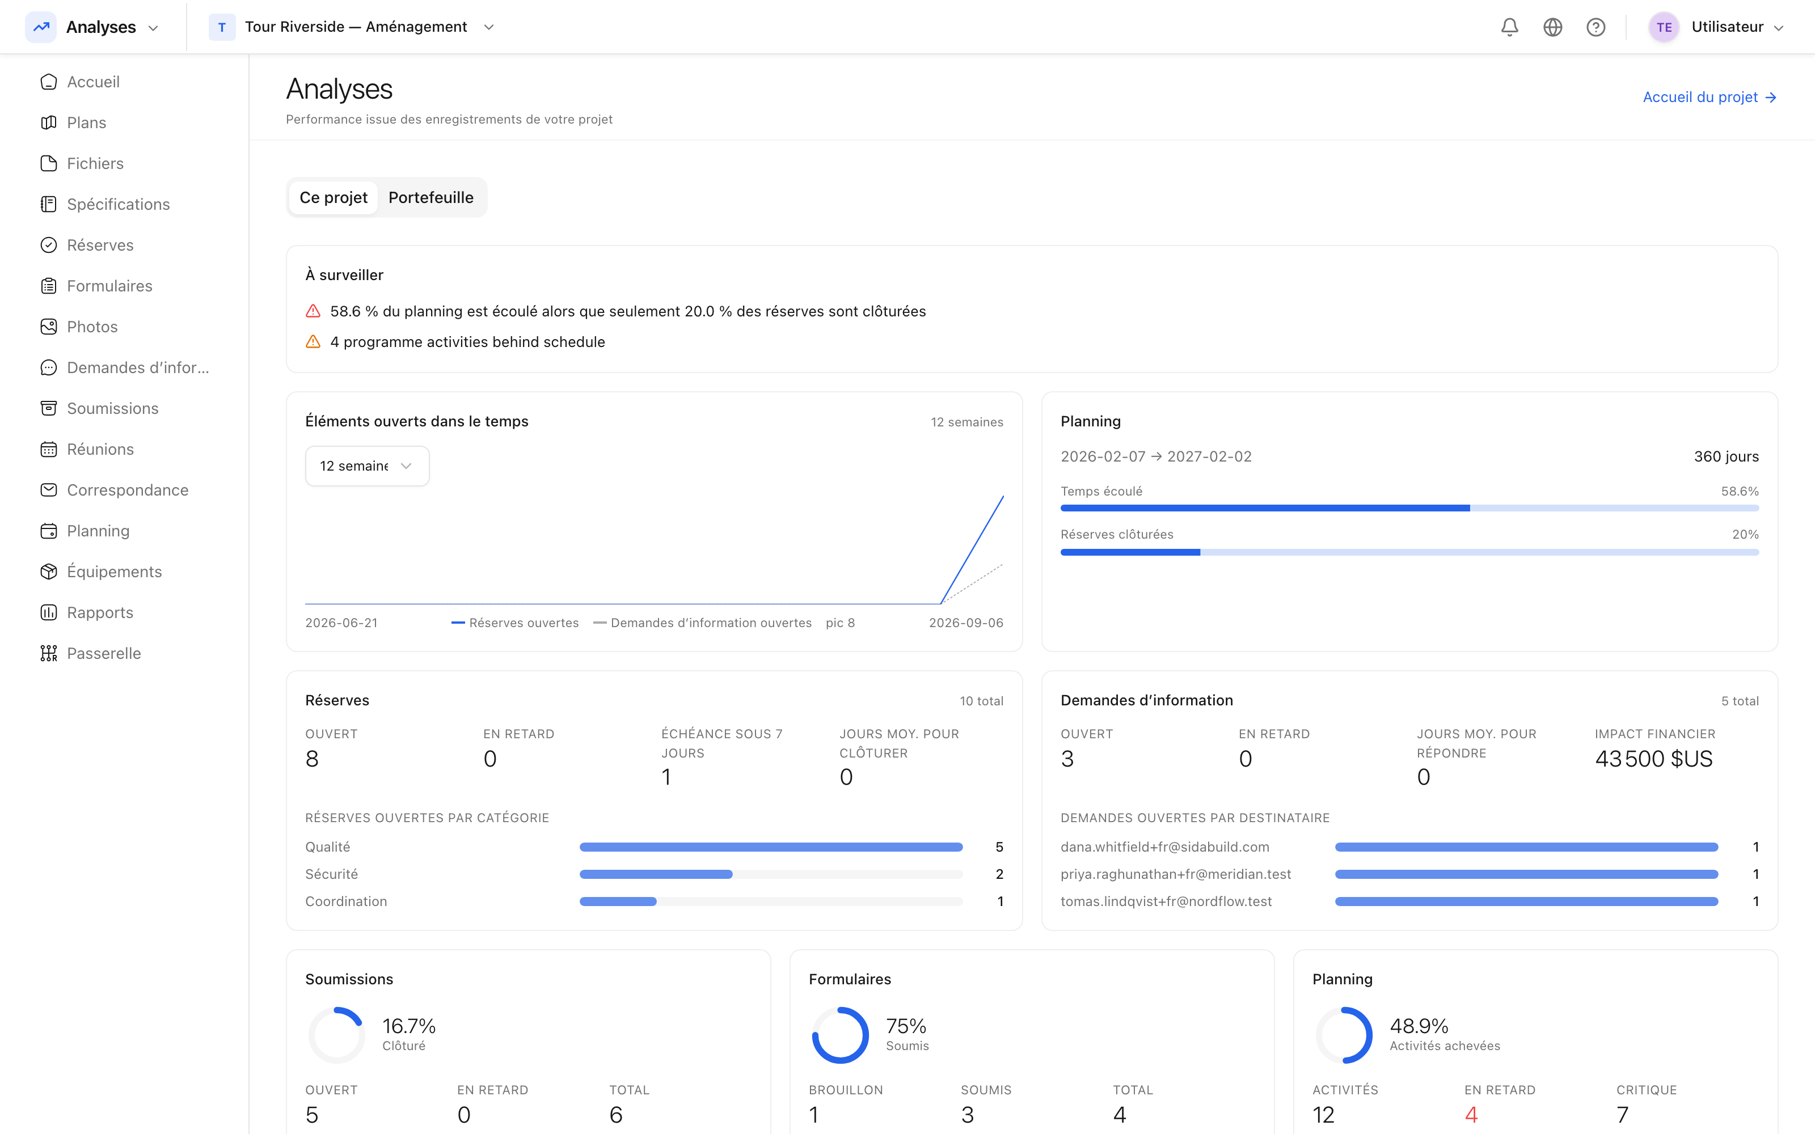This screenshot has width=1815, height=1134.
Task: Click the globe language icon
Action: tap(1552, 27)
